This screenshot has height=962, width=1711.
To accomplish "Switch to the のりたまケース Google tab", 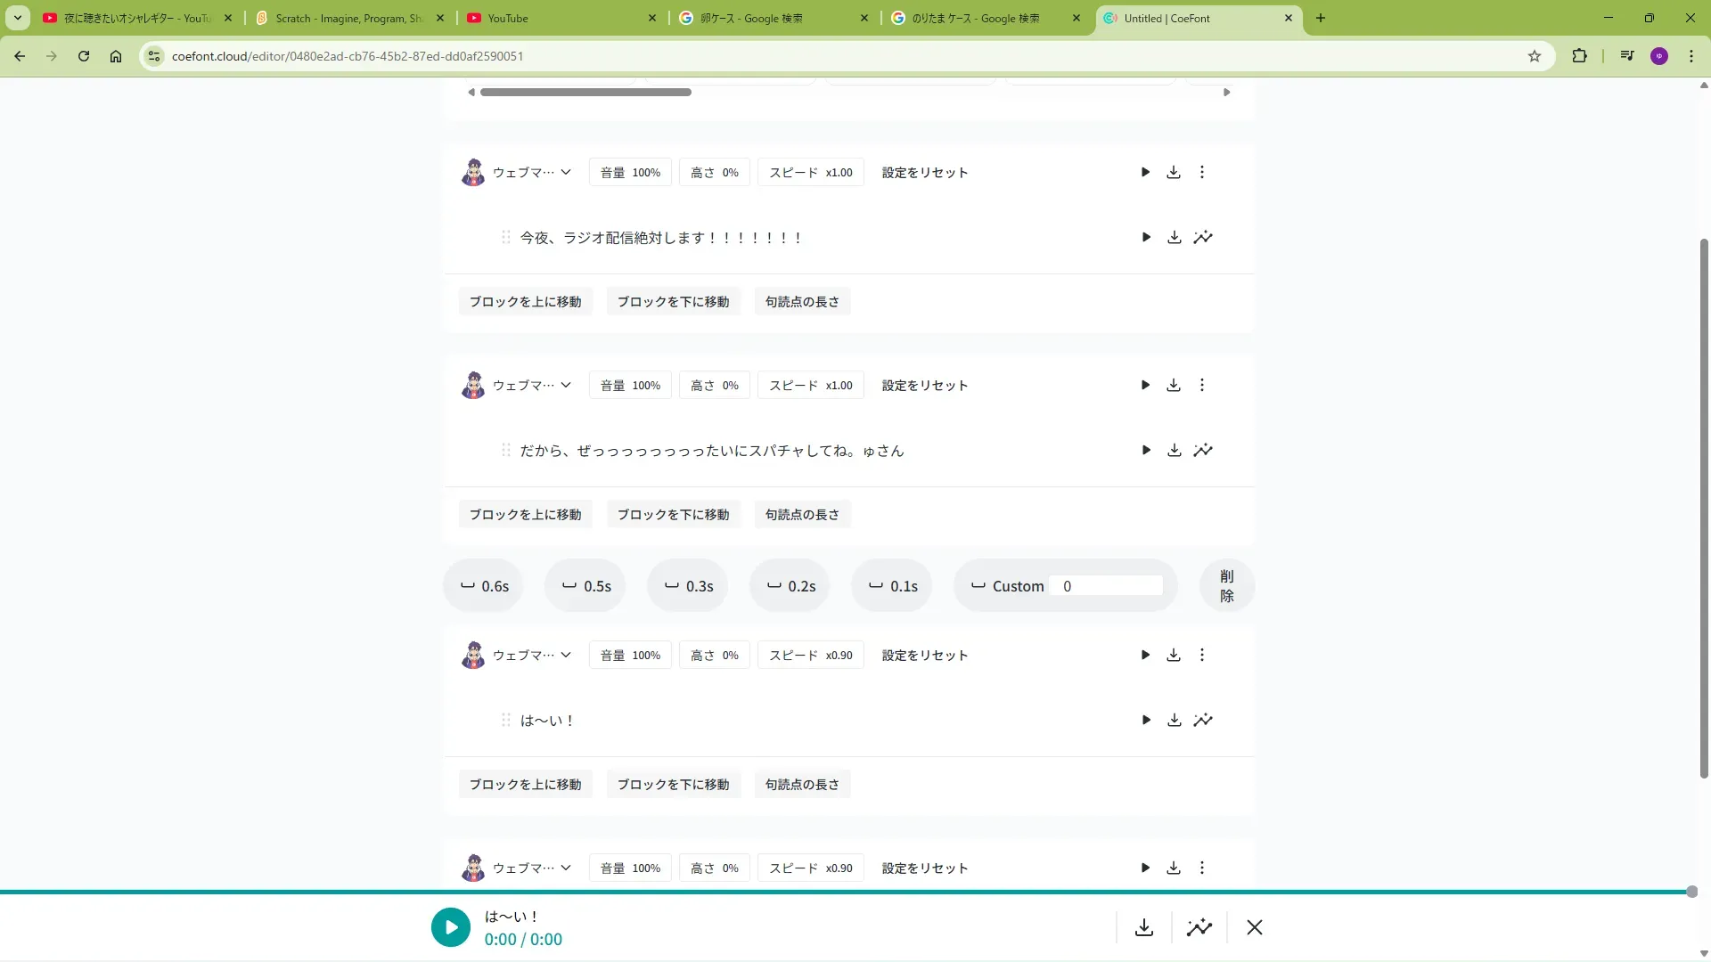I will (975, 18).
